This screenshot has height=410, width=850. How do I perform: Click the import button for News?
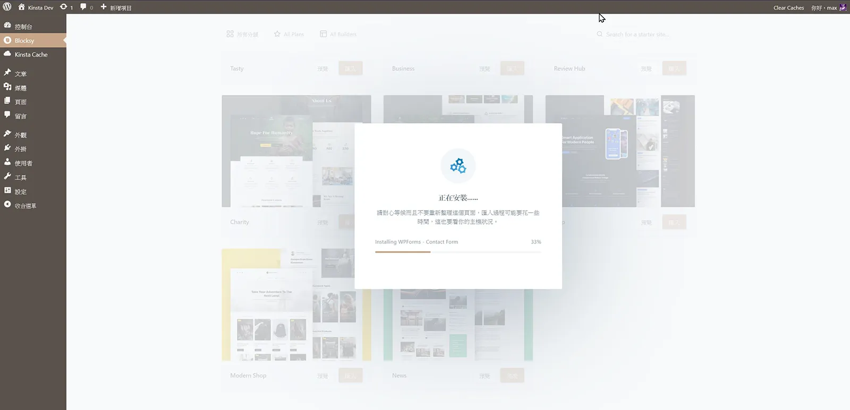(x=512, y=376)
